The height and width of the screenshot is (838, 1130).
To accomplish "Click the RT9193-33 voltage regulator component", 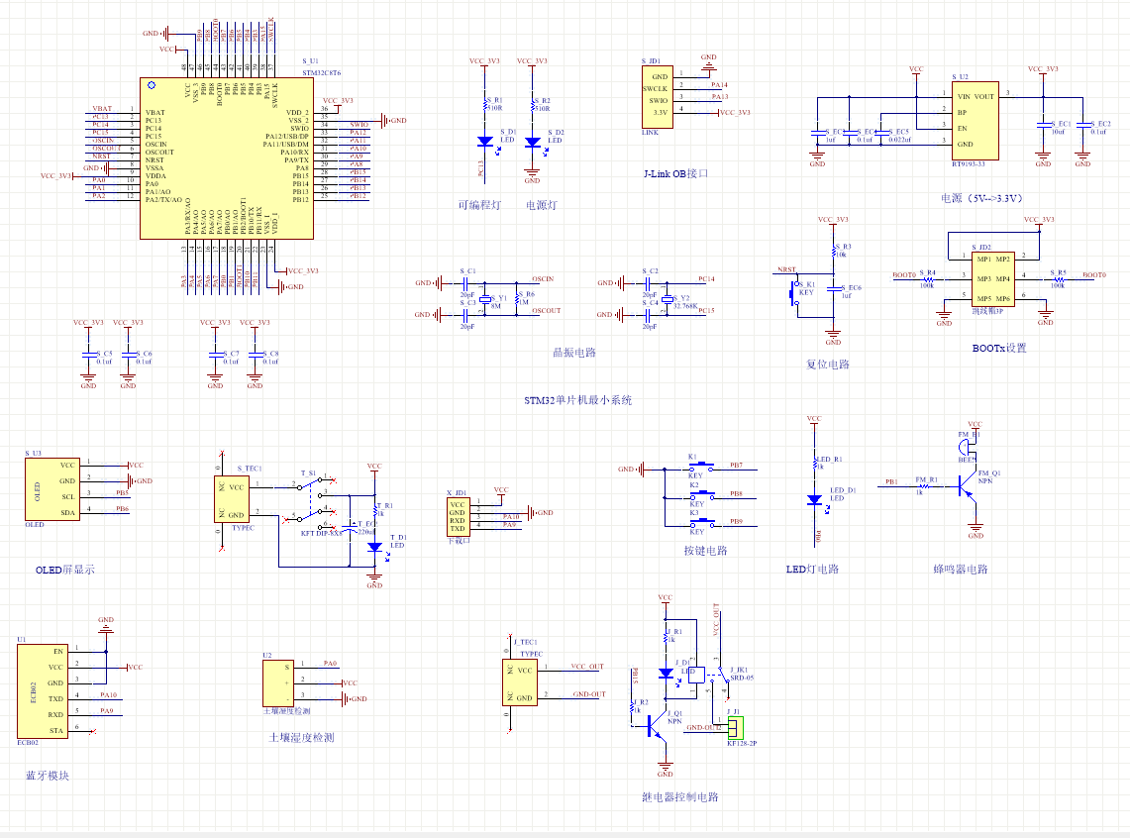I will click(x=974, y=120).
